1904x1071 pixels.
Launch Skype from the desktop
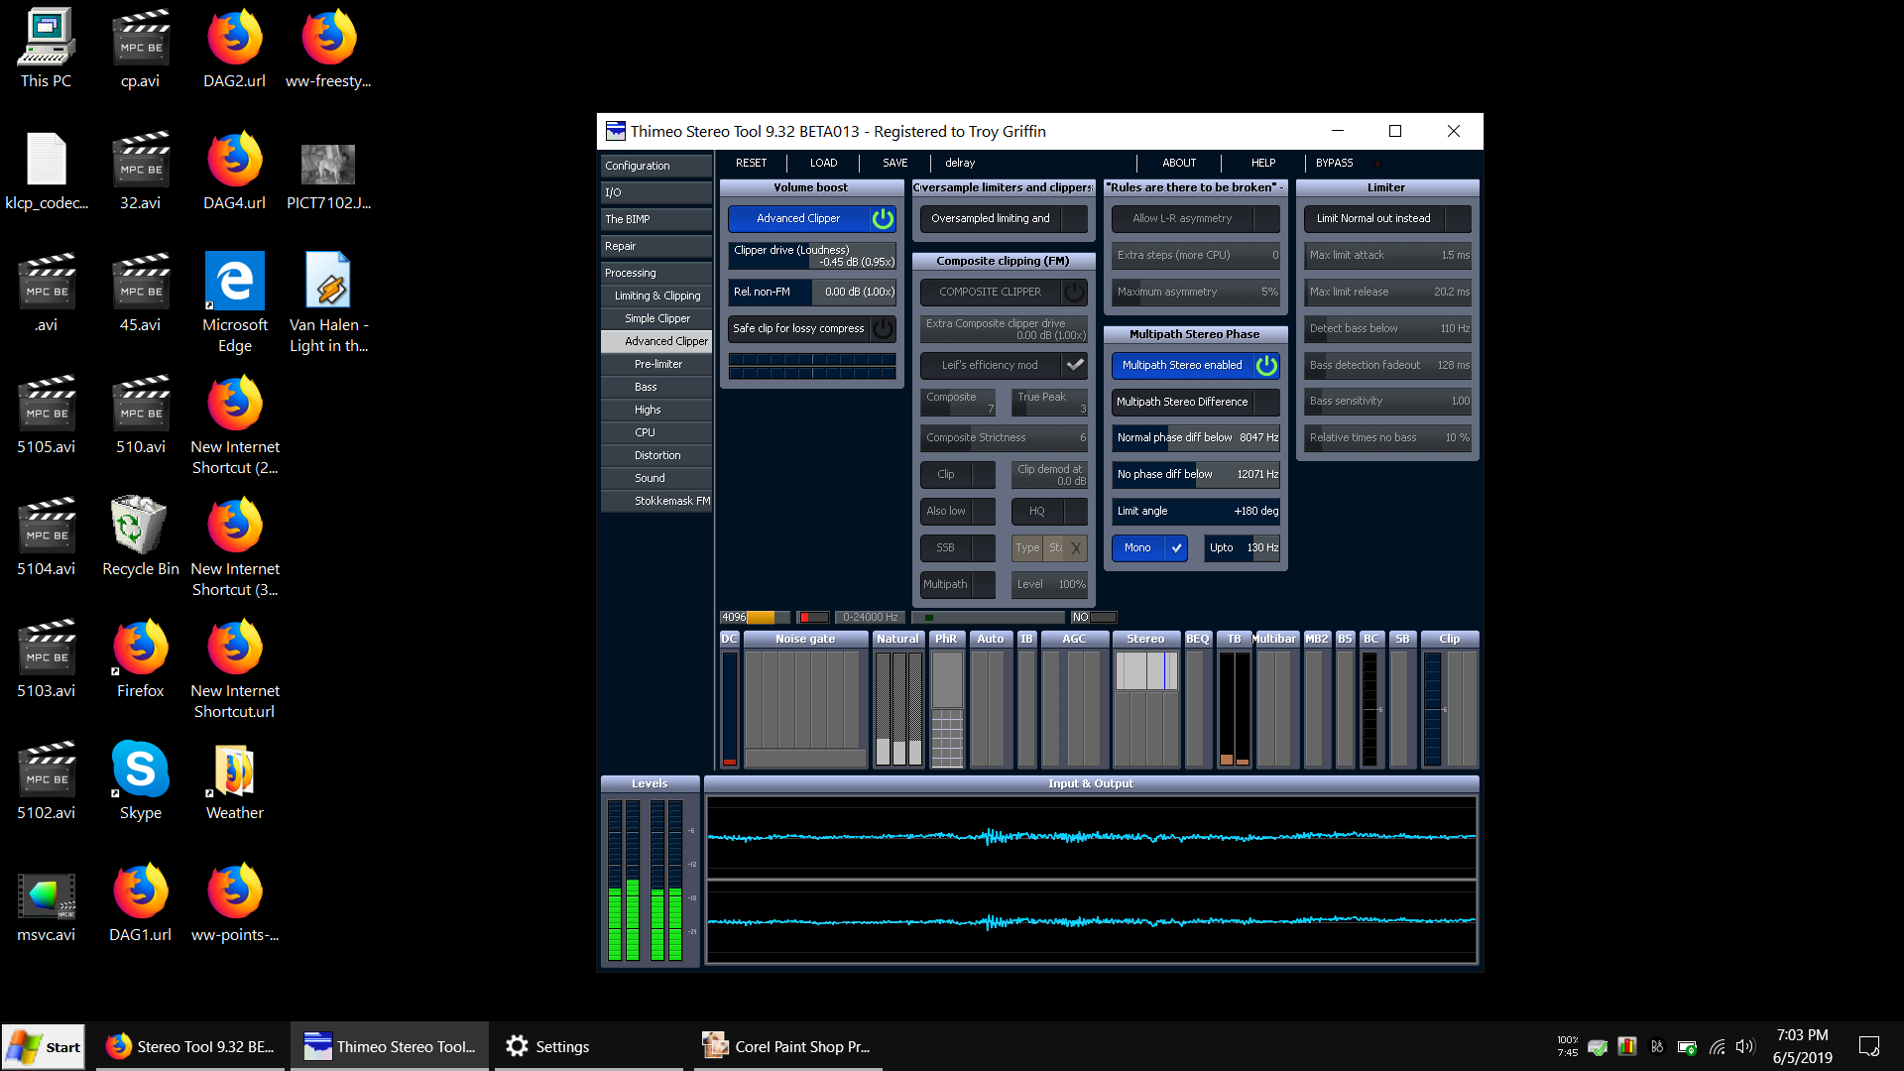click(x=140, y=780)
